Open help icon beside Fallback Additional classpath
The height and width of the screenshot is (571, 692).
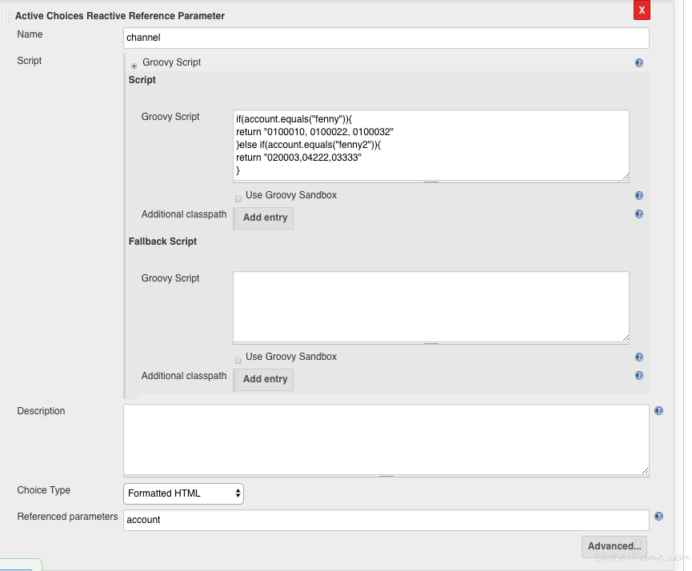[638, 376]
